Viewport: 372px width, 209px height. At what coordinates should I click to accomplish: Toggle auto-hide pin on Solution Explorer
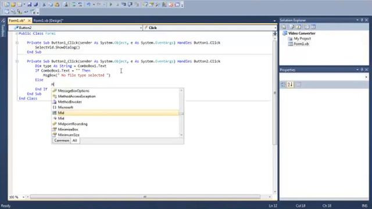point(362,20)
